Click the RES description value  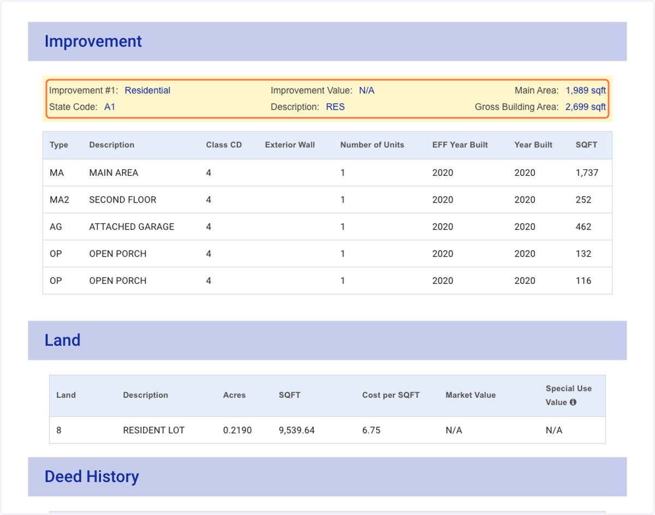tap(335, 107)
